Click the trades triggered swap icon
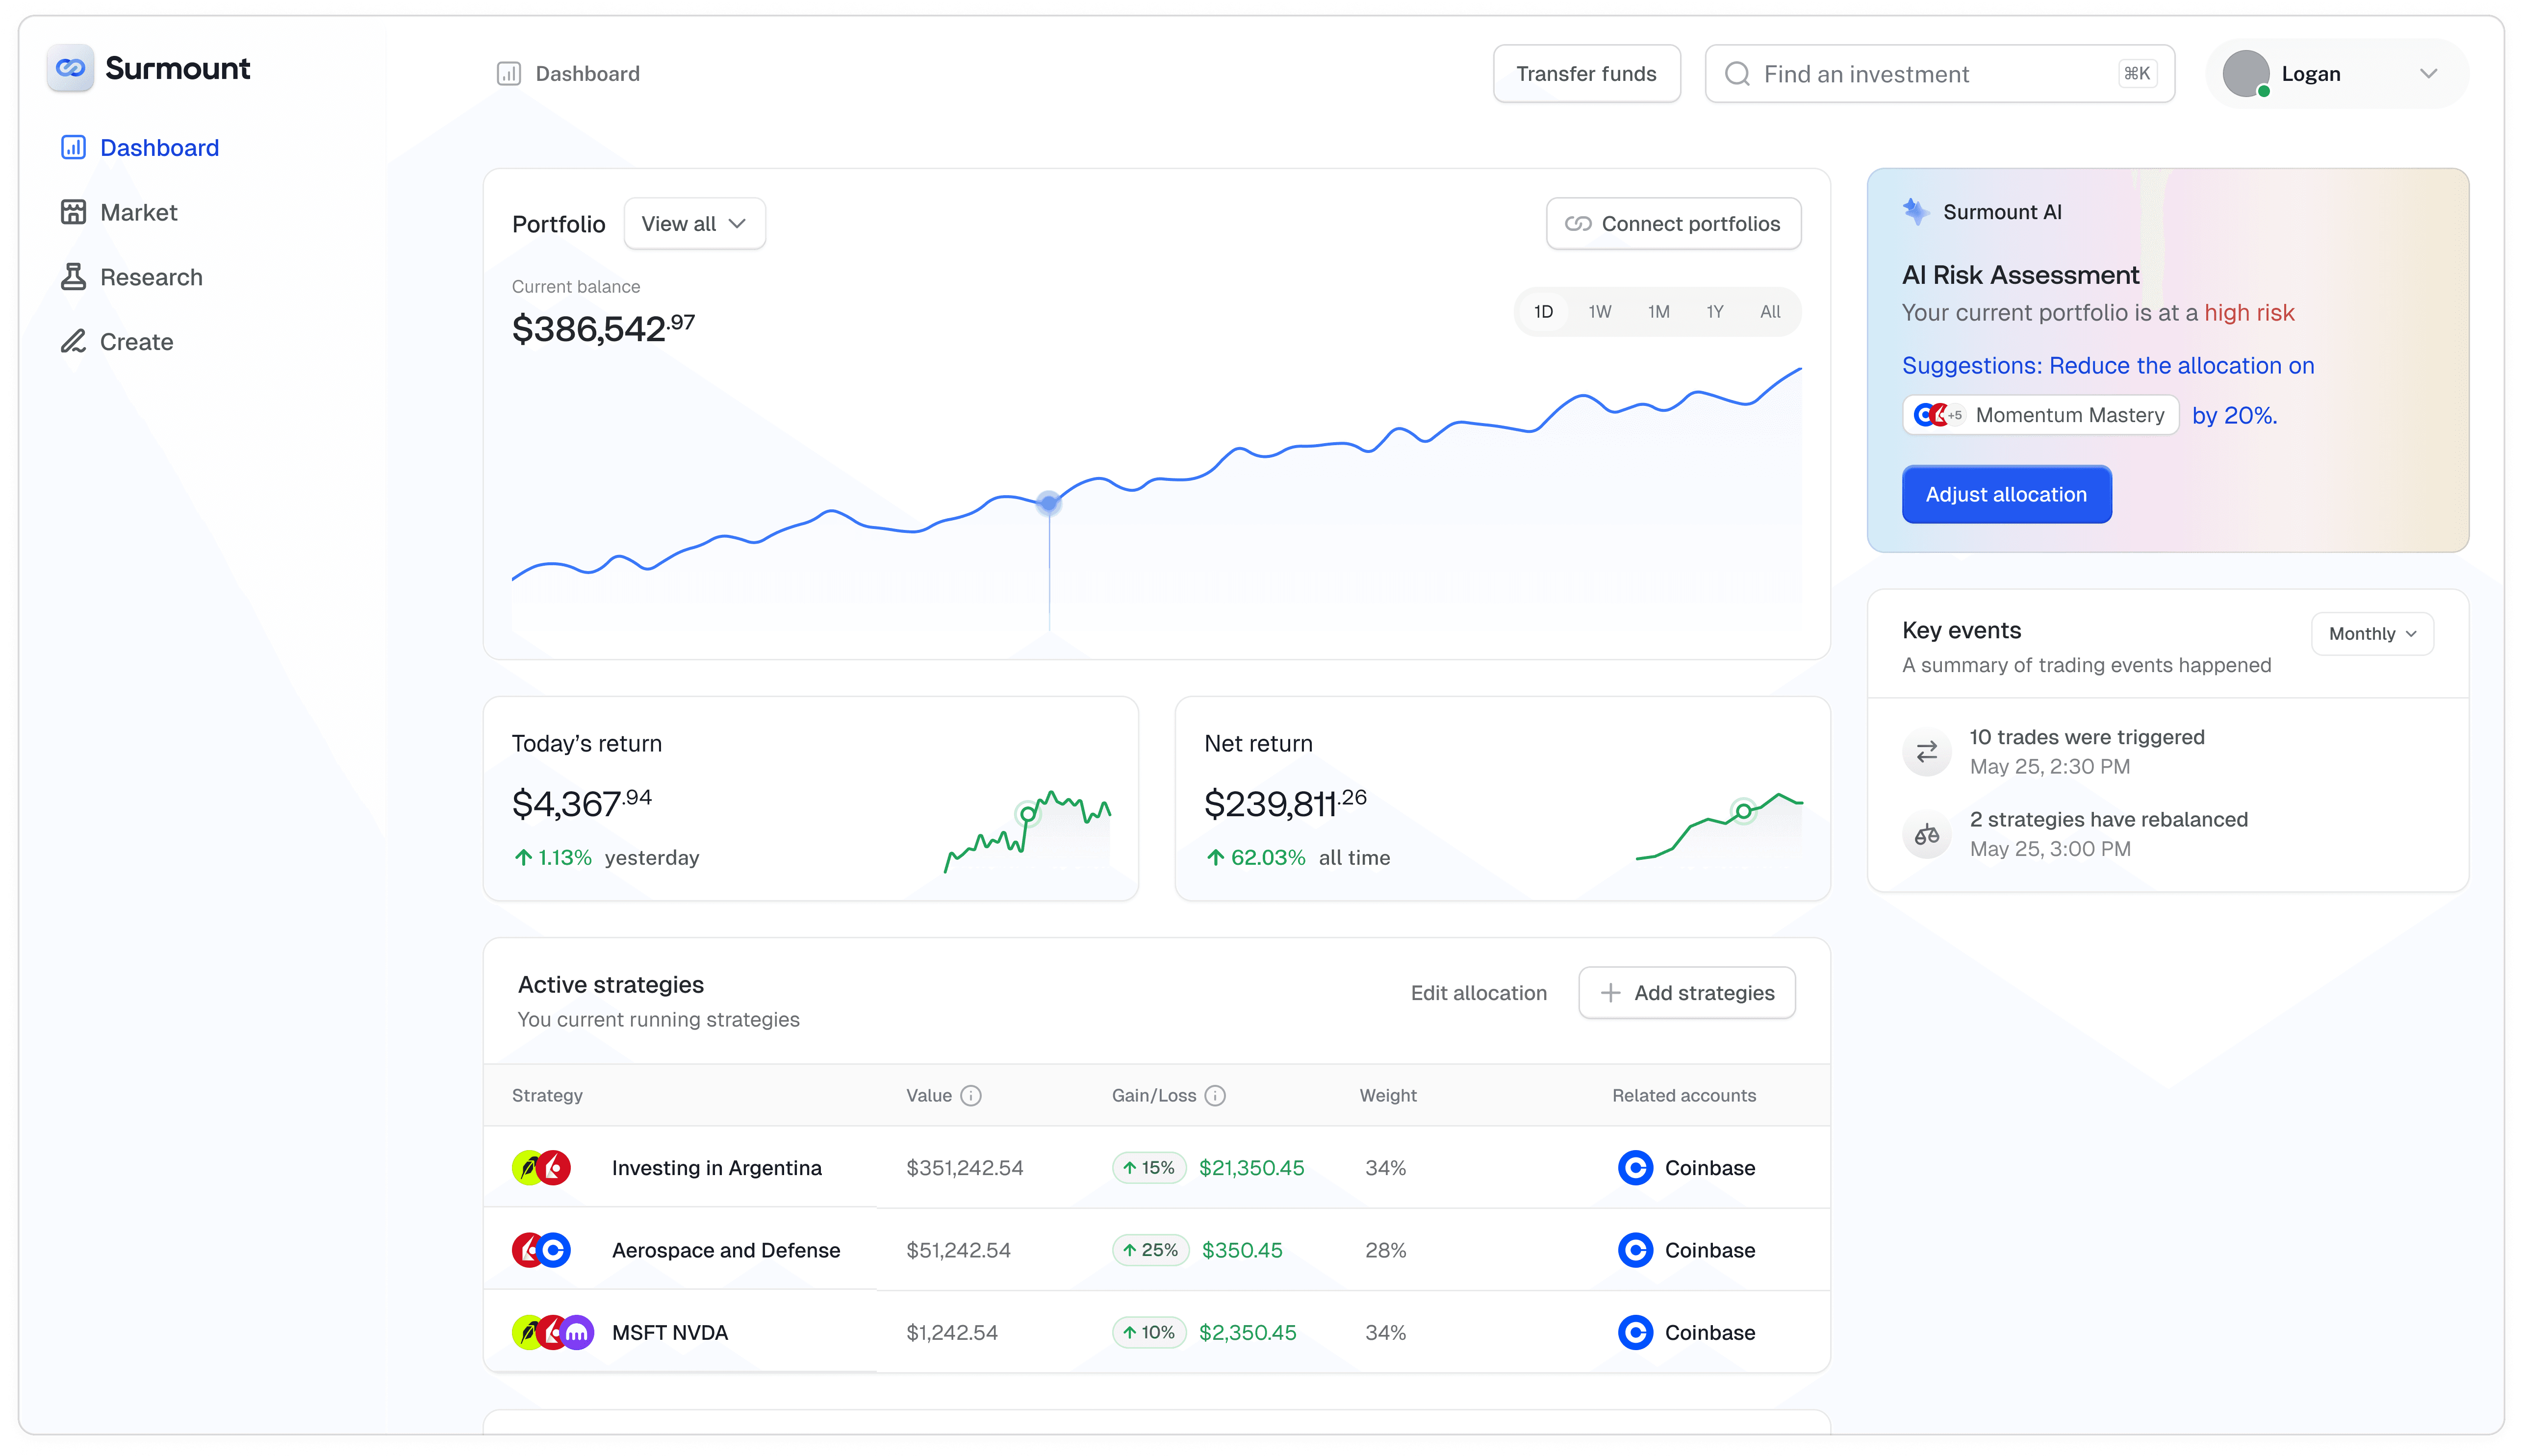The width and height of the screenshot is (2523, 1456). [x=1926, y=751]
